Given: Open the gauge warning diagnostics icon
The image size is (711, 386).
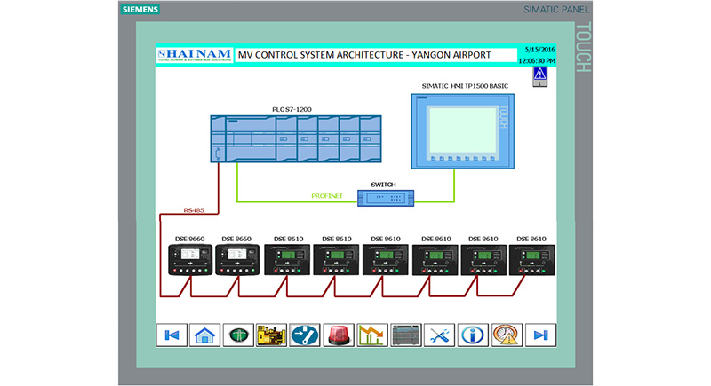Looking at the screenshot, I should [x=507, y=335].
